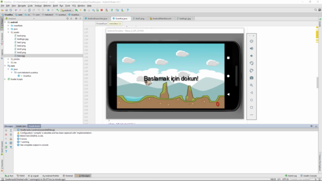The width and height of the screenshot is (322, 181).
Task: Collapse the assets folder
Action: [x=9, y=32]
